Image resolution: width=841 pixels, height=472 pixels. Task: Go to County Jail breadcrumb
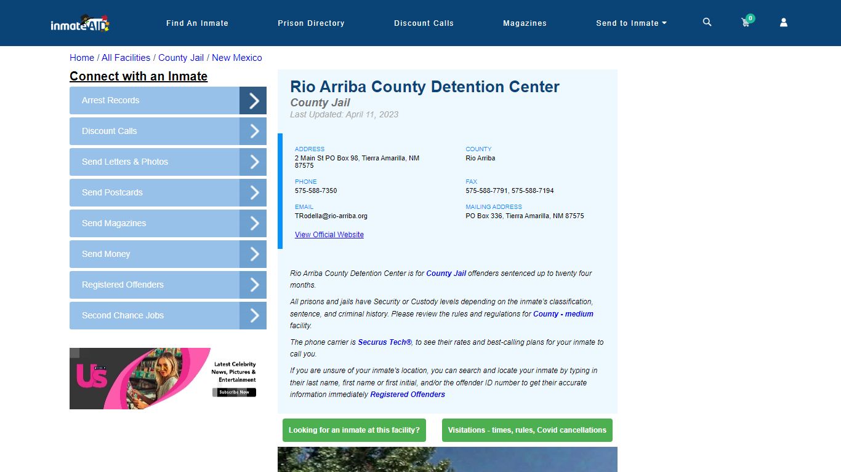coord(181,58)
